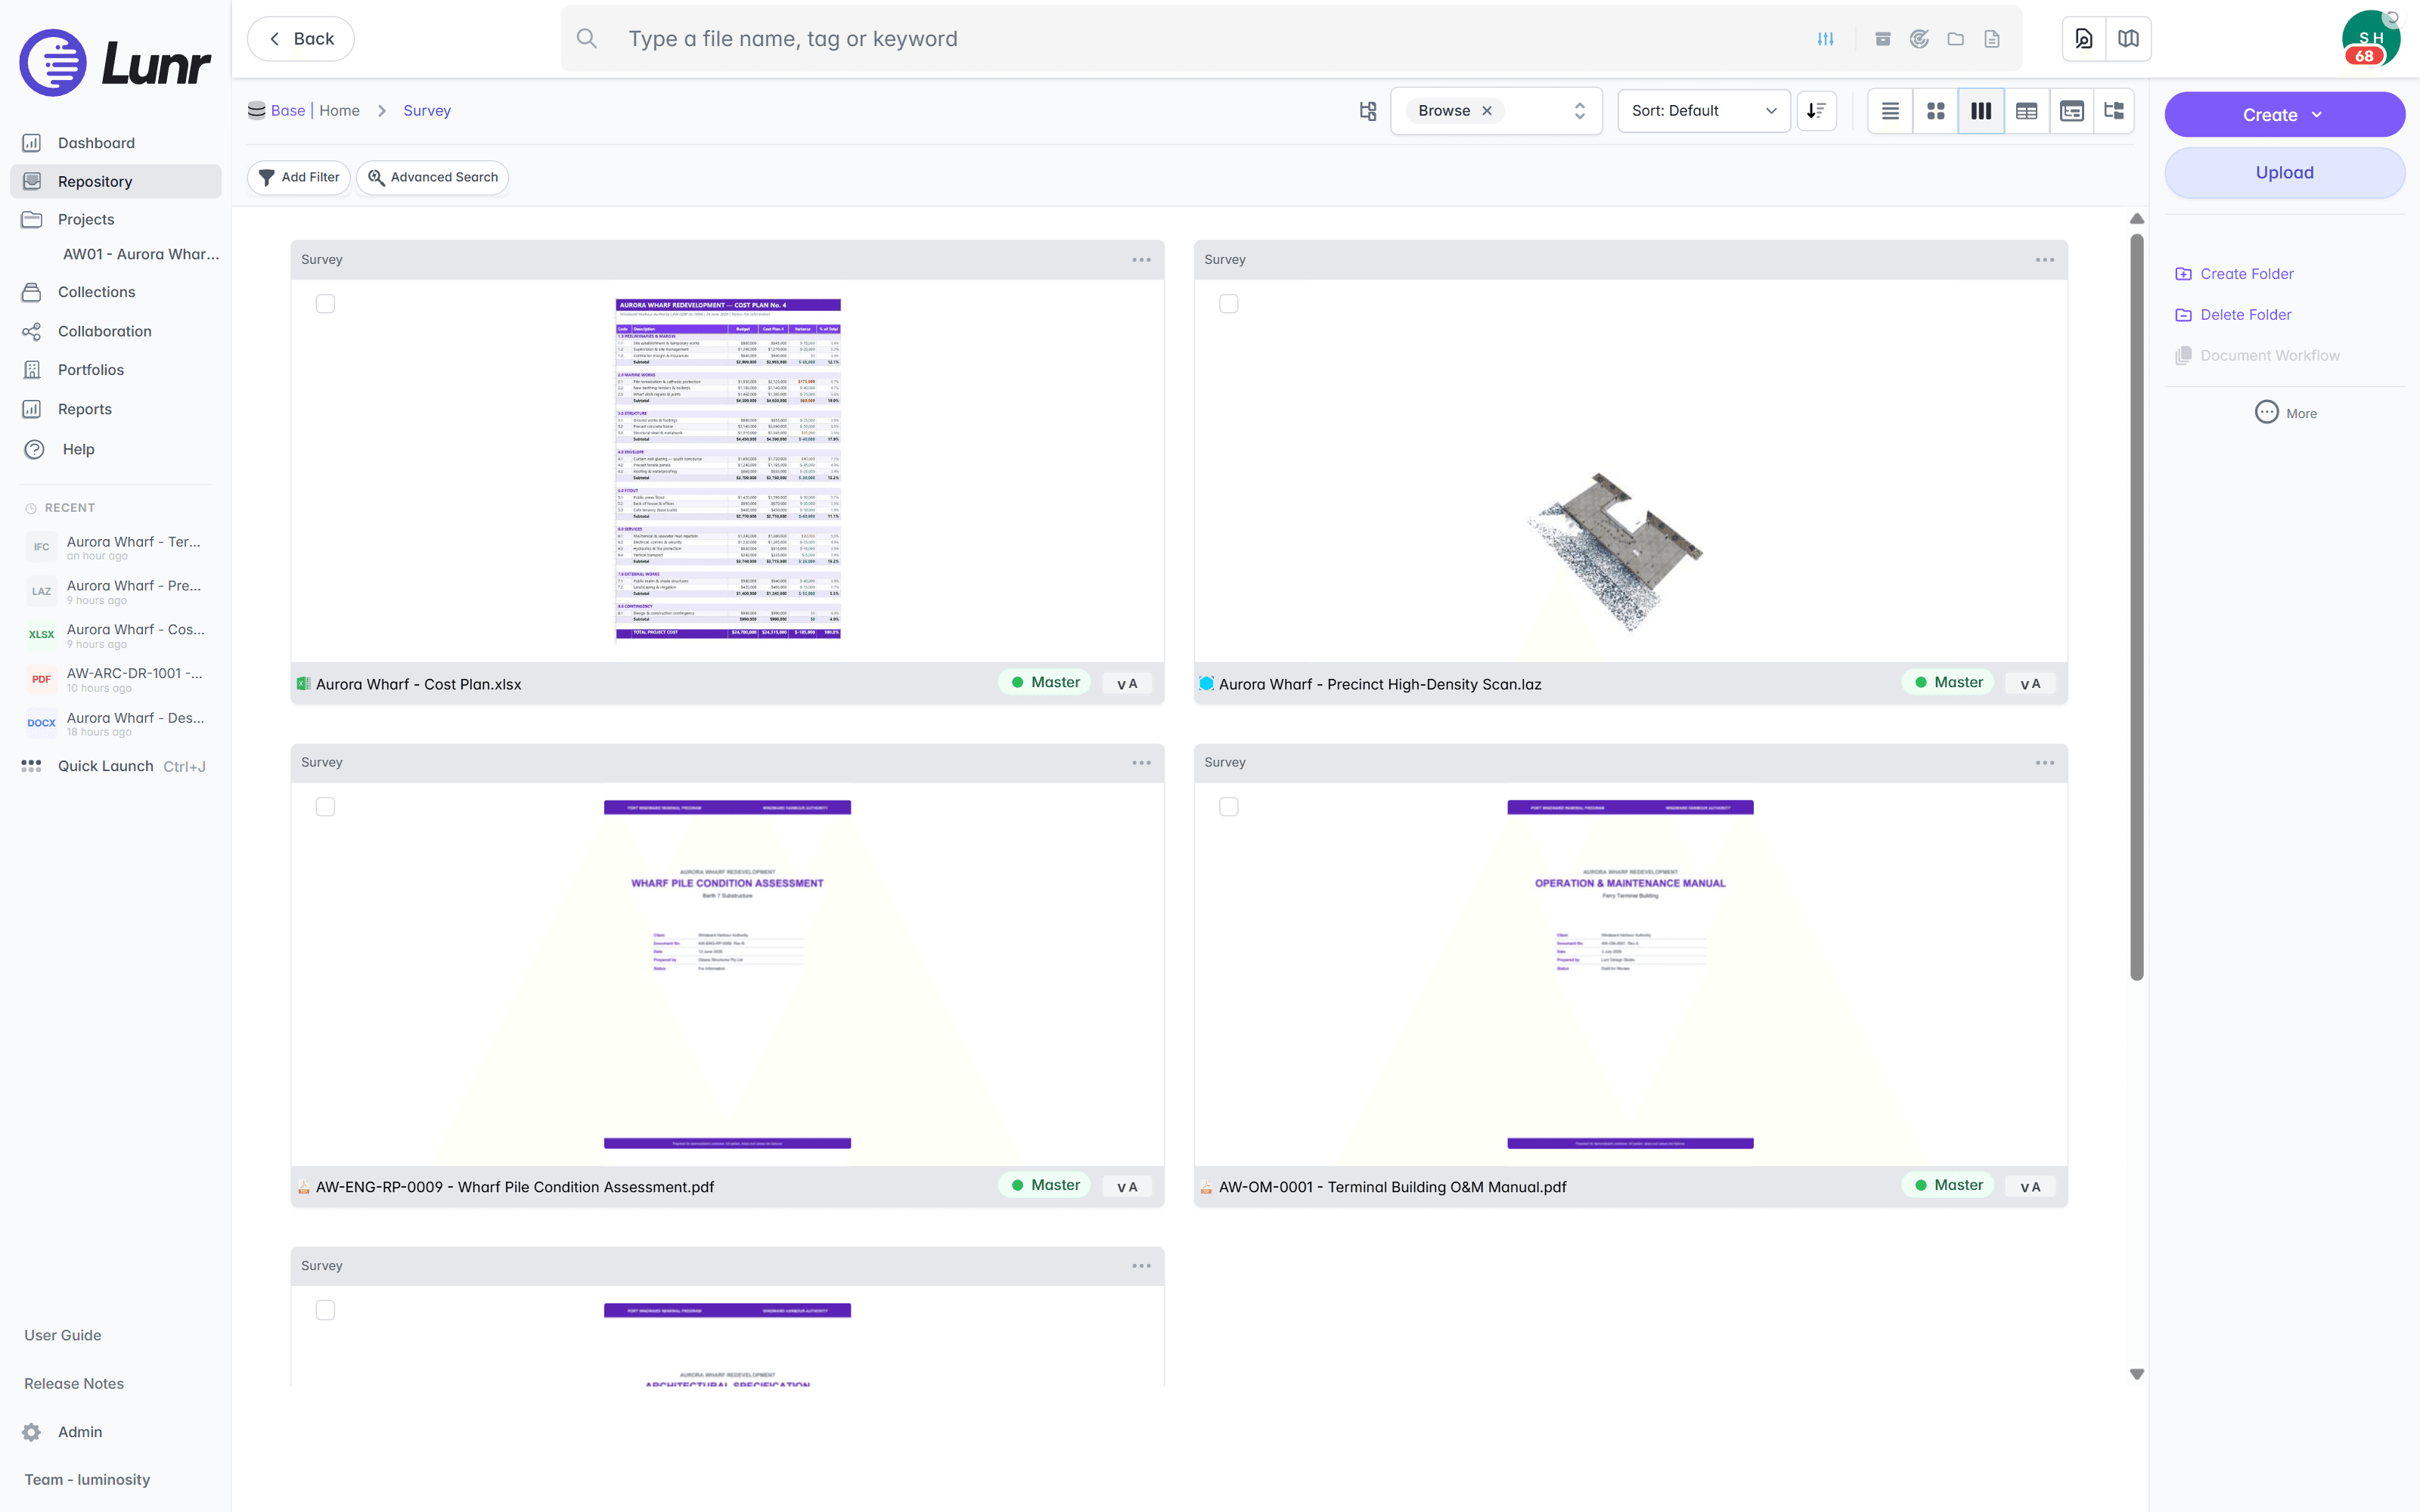Viewport: 2420px width, 1512px height.
Task: Open Projects in sidebar
Action: click(86, 220)
